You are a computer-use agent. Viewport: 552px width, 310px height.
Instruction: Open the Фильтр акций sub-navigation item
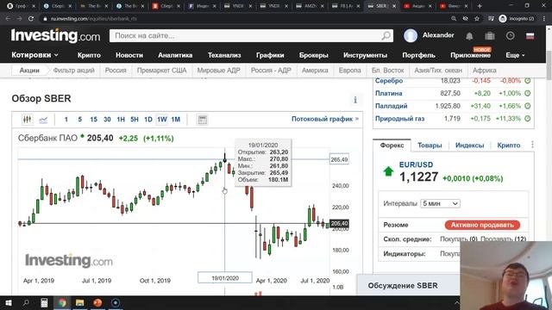73,71
